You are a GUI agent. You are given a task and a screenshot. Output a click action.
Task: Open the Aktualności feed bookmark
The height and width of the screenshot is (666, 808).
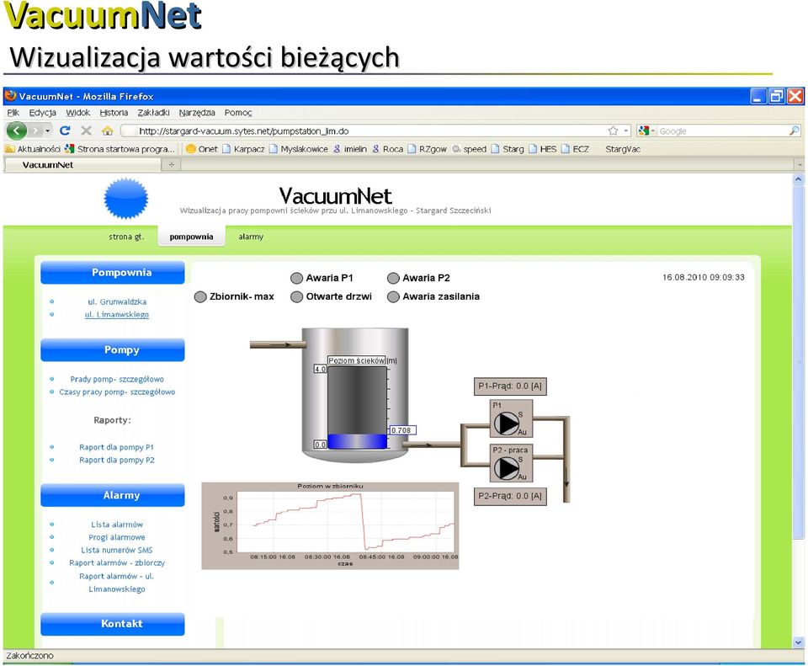click(33, 149)
